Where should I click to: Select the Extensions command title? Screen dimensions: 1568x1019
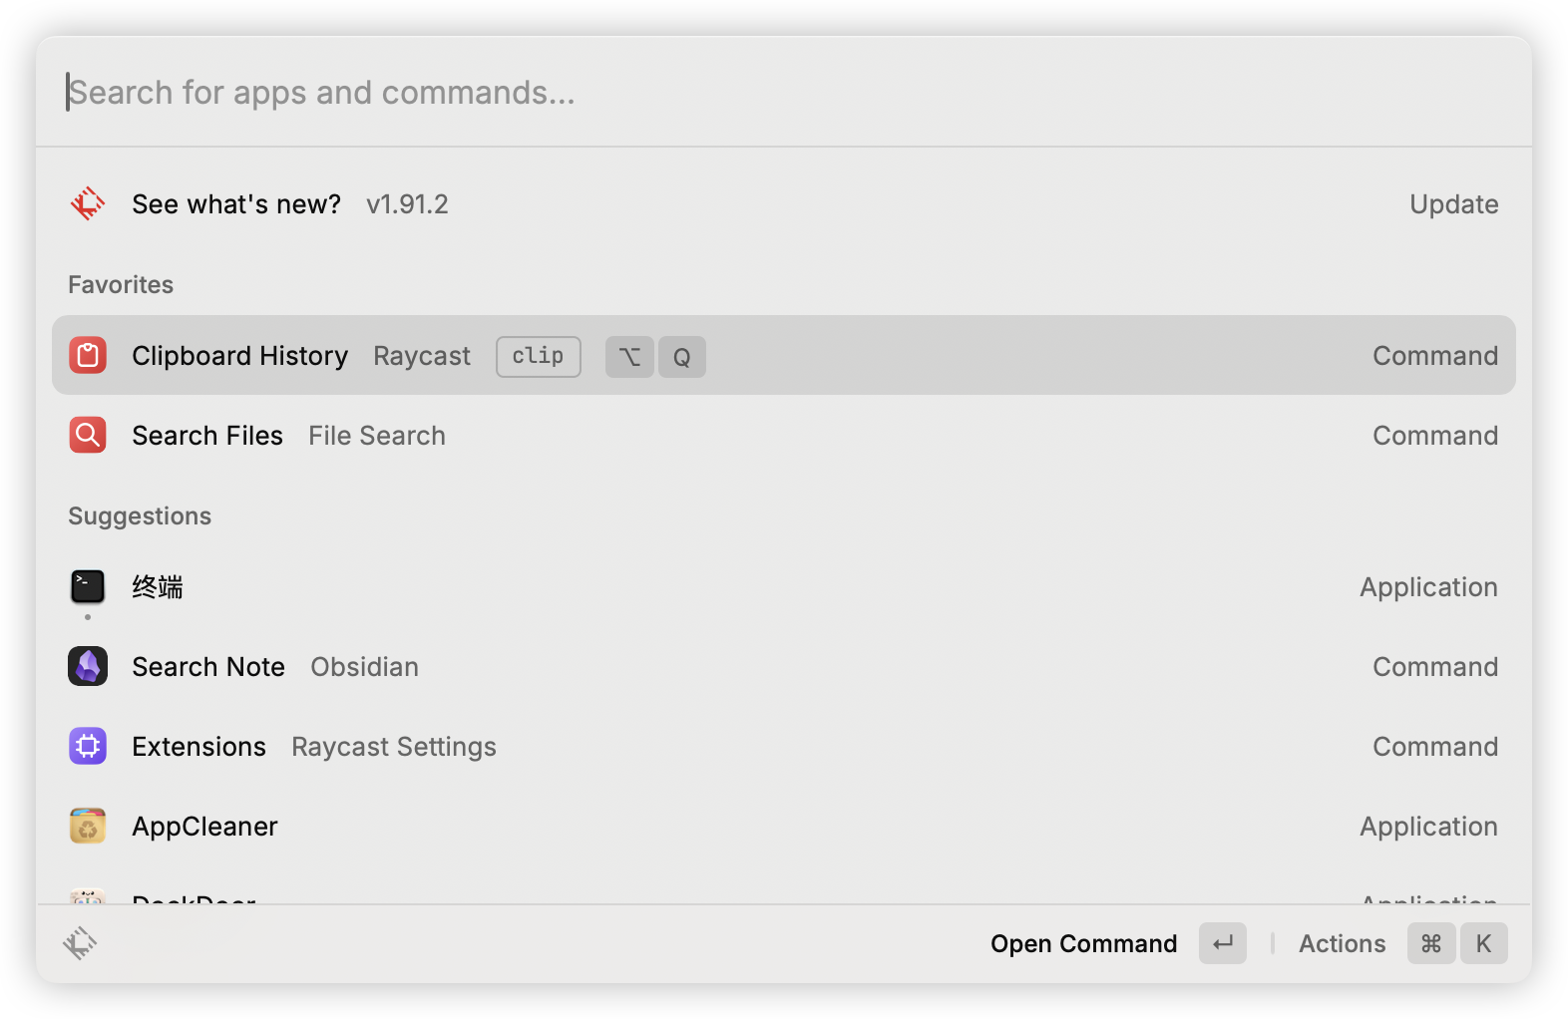199,747
